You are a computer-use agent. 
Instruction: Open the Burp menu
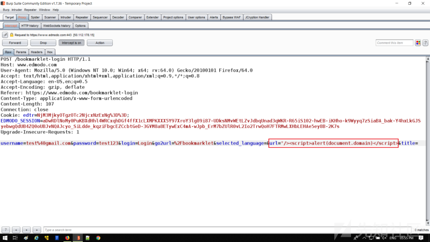point(6,10)
